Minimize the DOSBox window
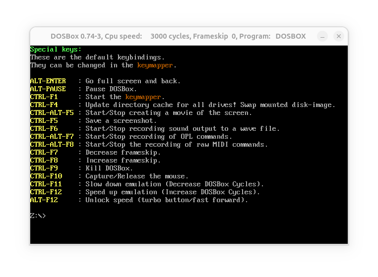This screenshot has height=277, width=378. tap(322, 36)
